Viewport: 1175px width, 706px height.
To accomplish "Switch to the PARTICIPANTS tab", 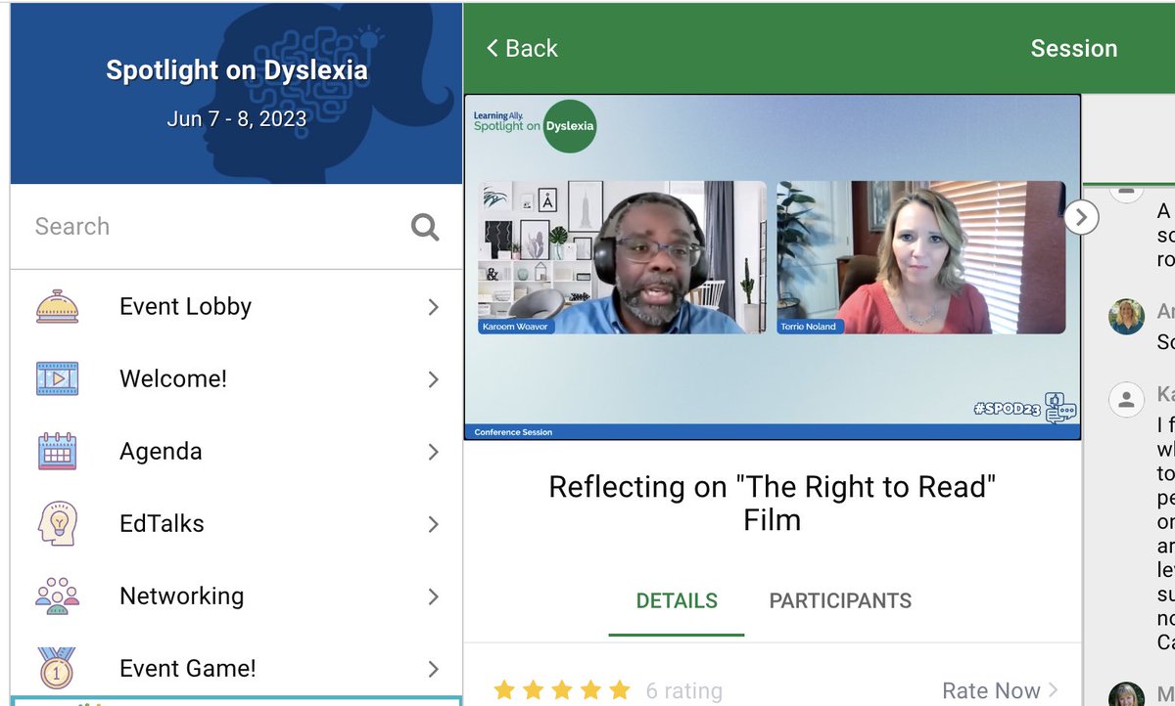I will click(840, 601).
